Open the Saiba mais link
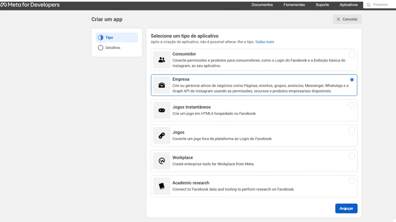 (x=265, y=42)
